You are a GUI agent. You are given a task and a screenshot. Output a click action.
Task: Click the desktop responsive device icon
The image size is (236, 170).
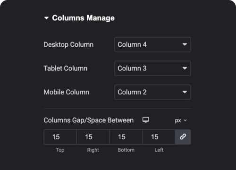146,120
